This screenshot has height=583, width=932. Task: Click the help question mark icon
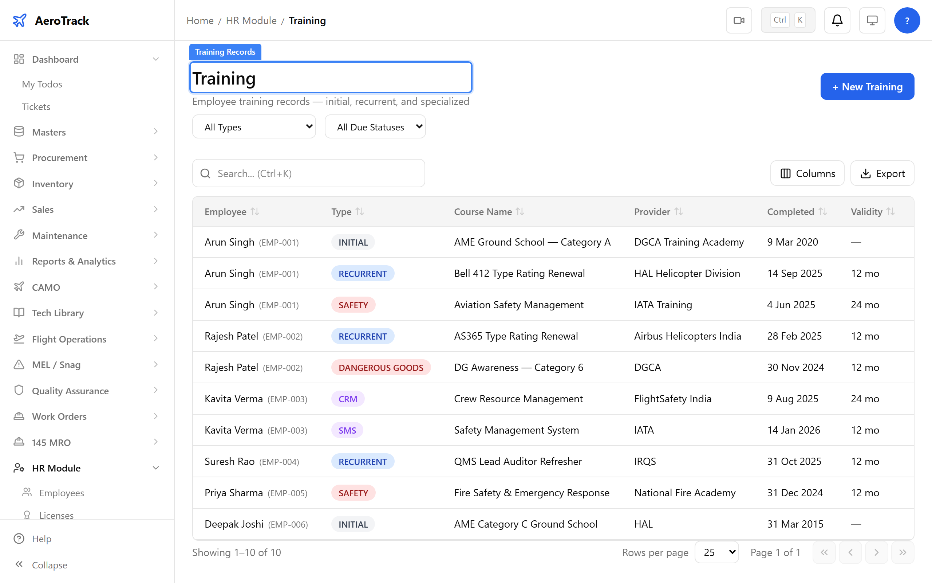tap(907, 20)
